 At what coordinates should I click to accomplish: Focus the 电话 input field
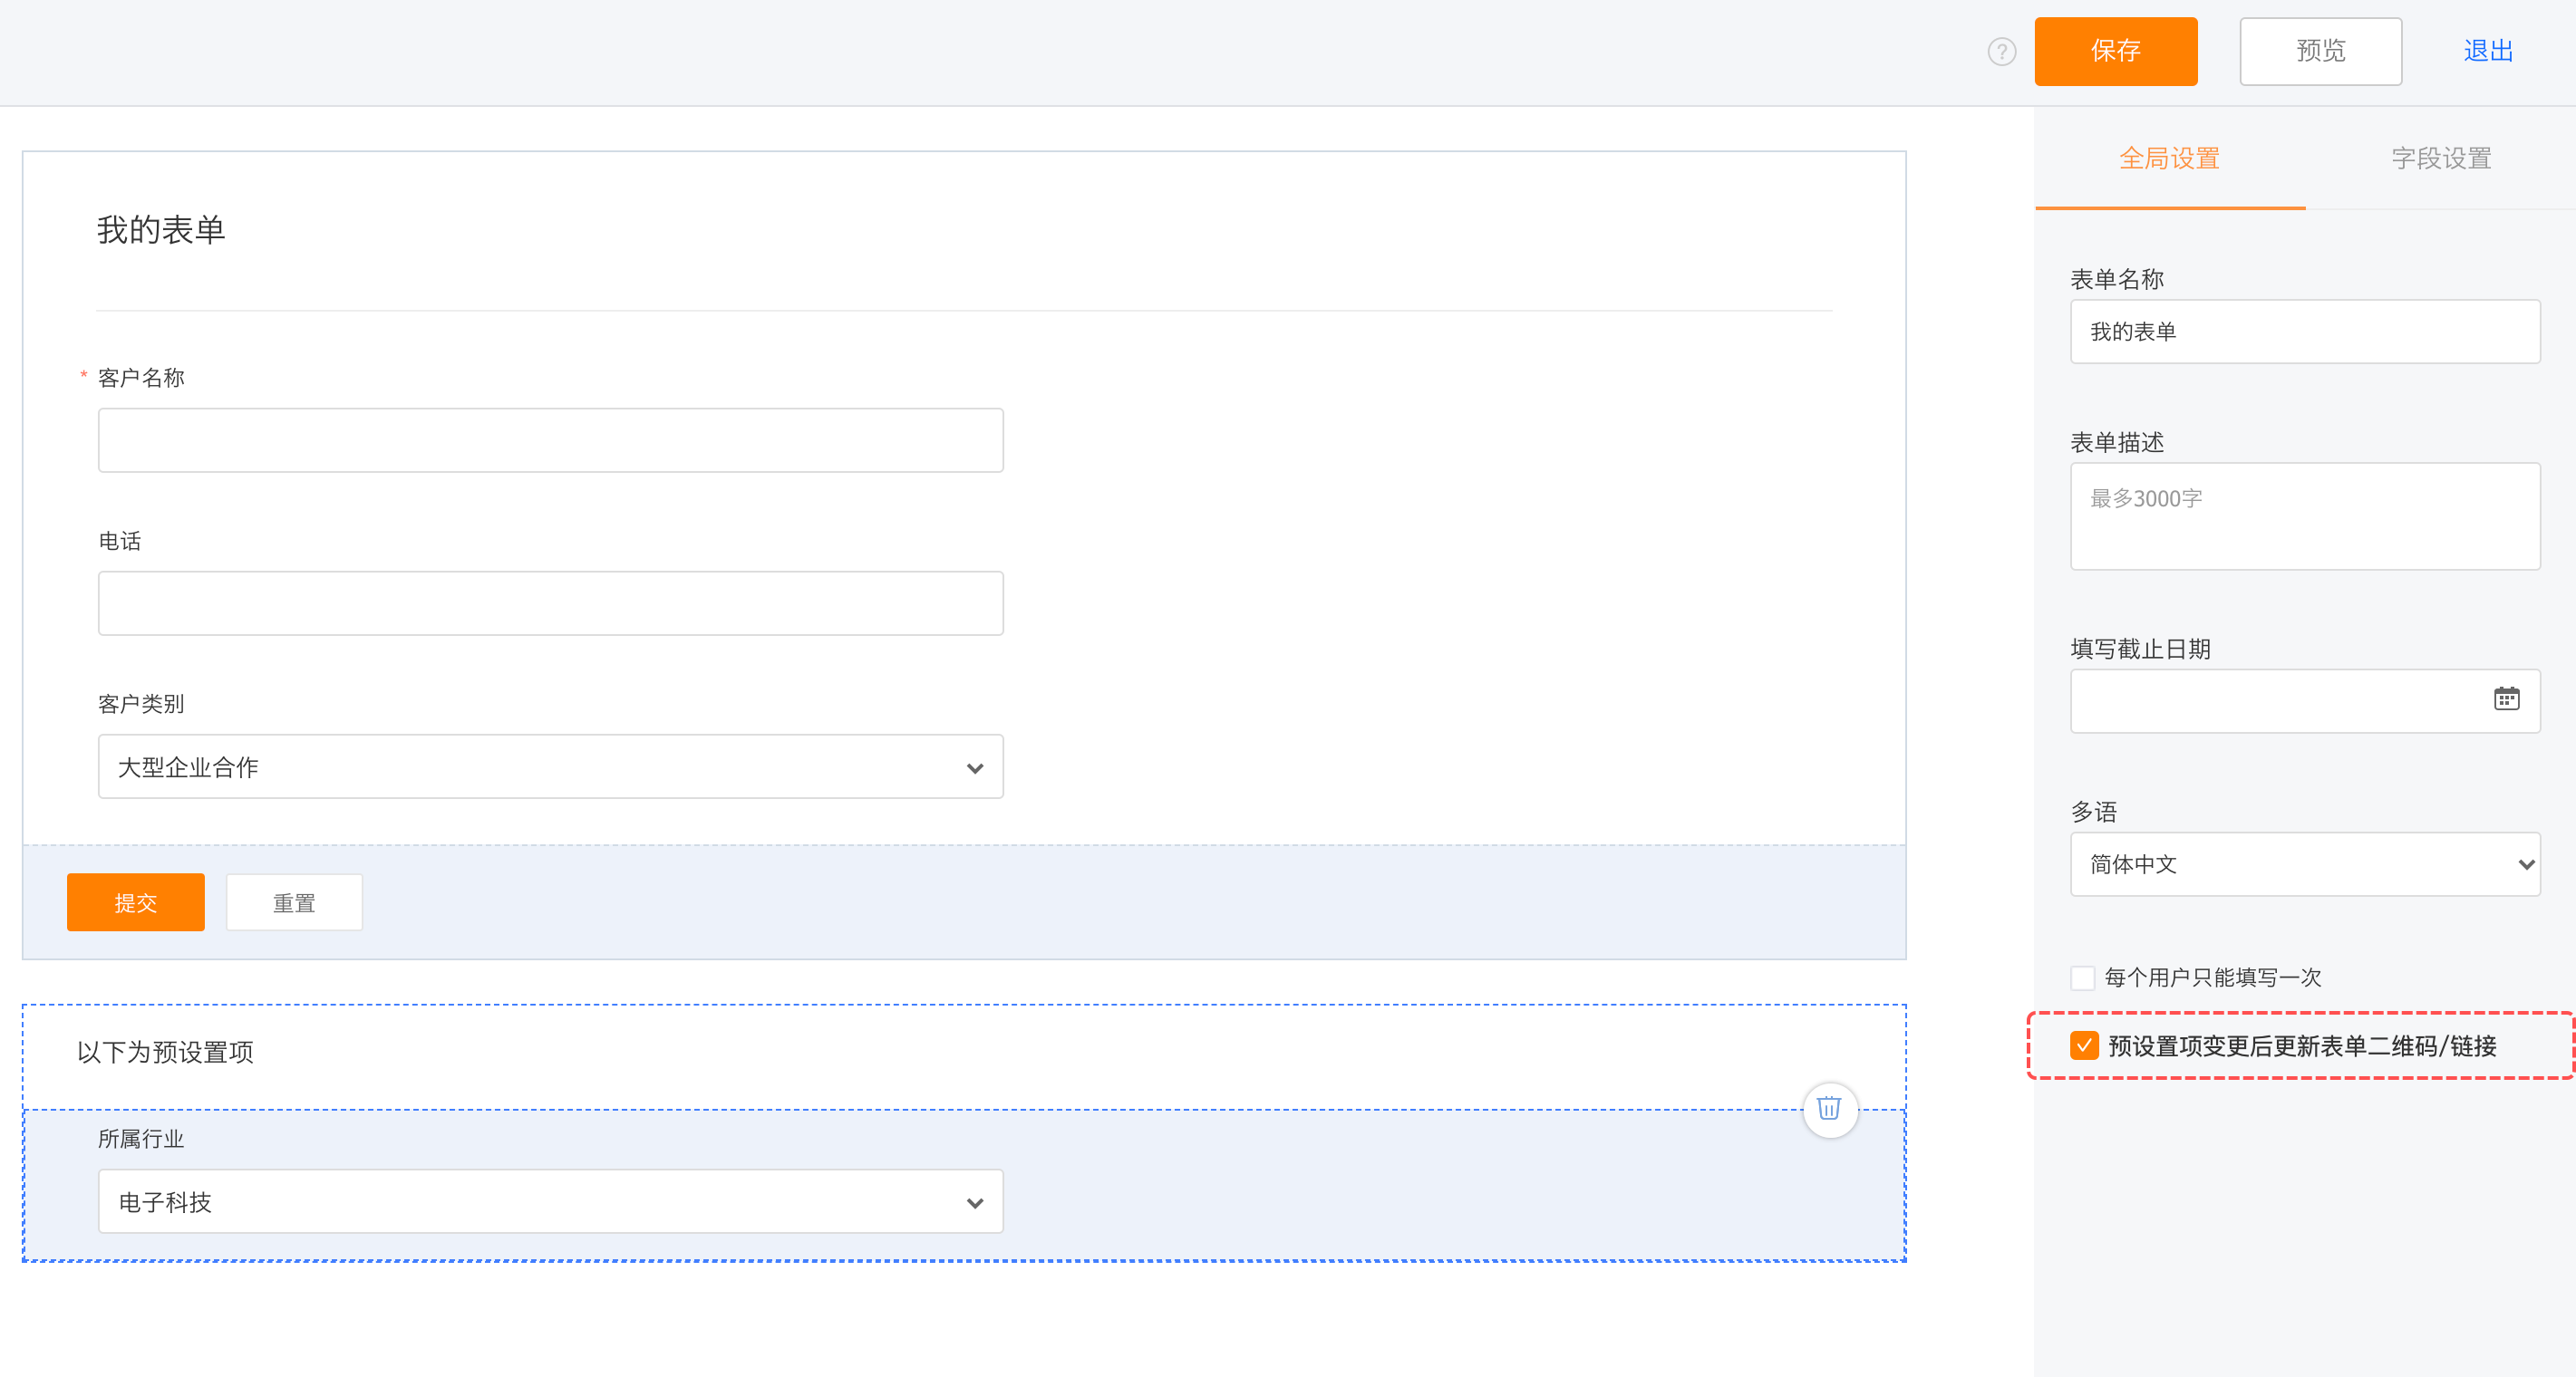pyautogui.click(x=550, y=602)
